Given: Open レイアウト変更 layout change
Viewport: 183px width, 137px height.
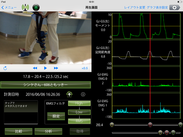Looking at the screenshot, I should (x=135, y=7).
